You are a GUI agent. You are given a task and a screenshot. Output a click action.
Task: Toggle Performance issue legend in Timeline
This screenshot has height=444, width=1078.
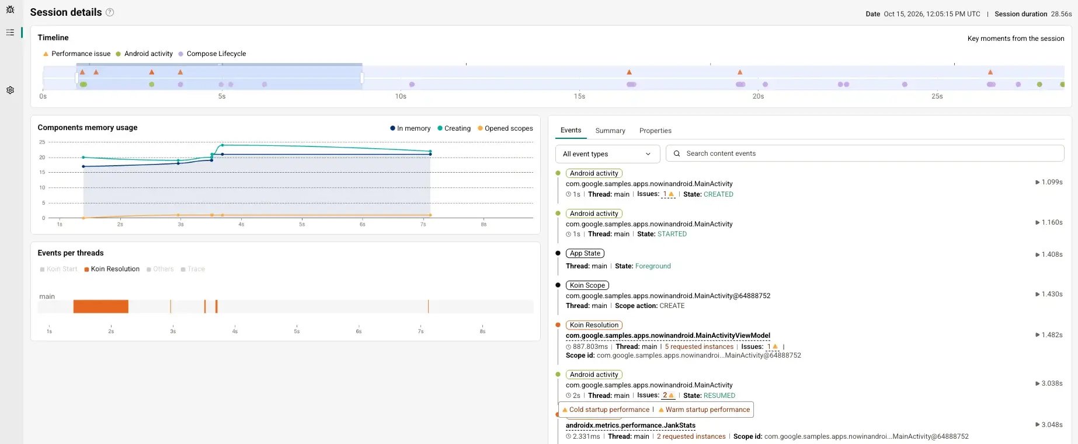click(x=76, y=54)
